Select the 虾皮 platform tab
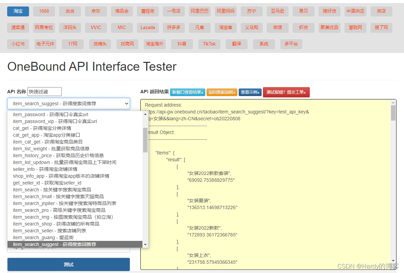Screen dimensions: 404x273 click(x=304, y=28)
